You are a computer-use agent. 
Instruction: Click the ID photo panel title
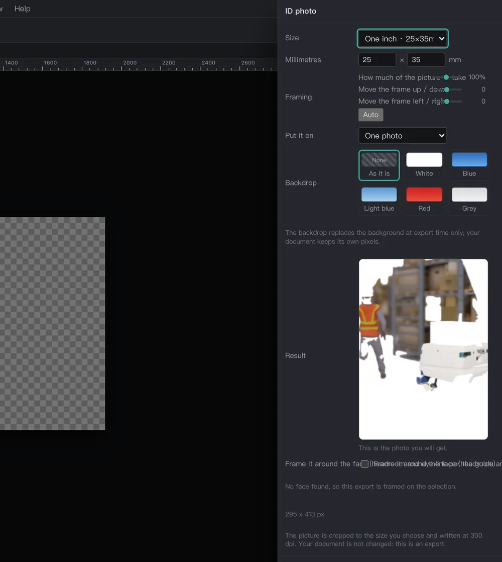point(301,11)
